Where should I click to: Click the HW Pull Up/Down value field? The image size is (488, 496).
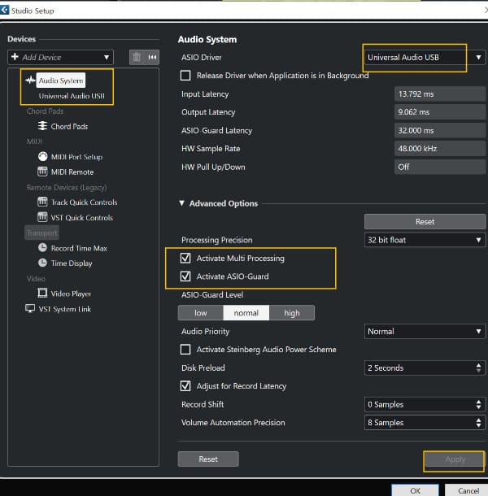coord(440,167)
